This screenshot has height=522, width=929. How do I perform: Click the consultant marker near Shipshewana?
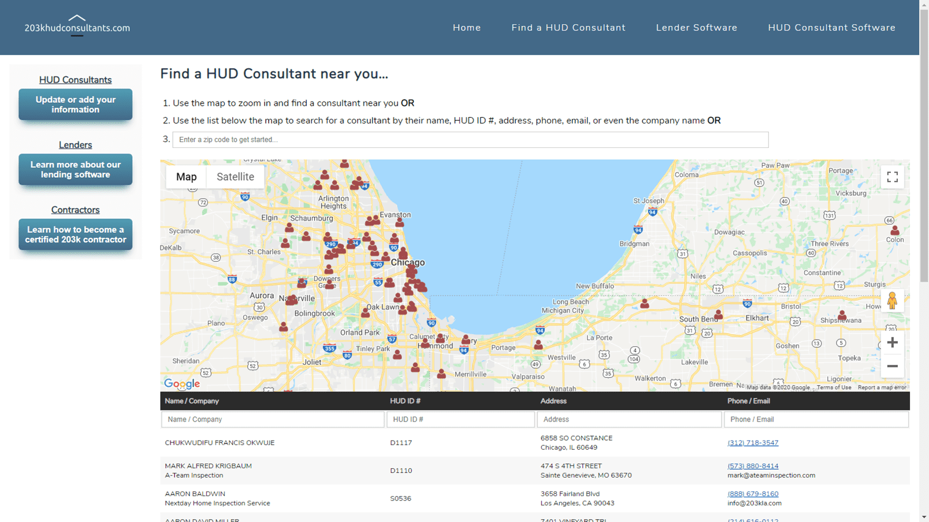842,315
